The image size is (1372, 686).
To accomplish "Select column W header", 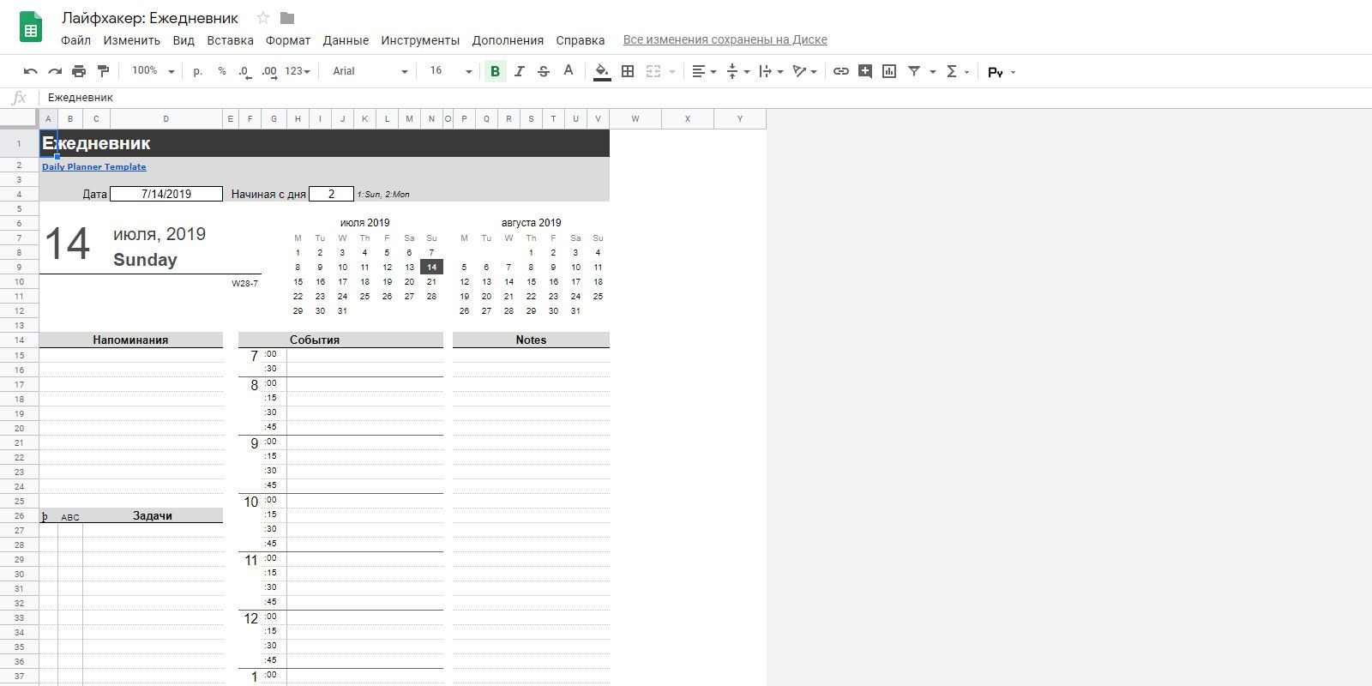I will click(635, 118).
